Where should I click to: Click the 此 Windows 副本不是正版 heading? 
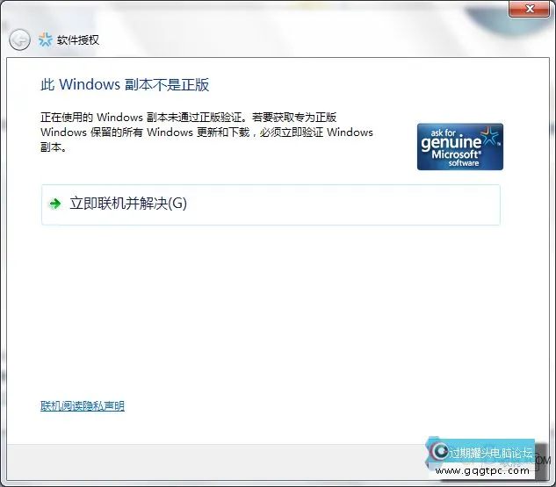click(x=125, y=84)
